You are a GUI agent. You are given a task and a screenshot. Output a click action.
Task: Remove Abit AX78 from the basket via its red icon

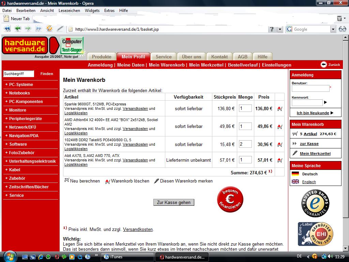(280, 160)
